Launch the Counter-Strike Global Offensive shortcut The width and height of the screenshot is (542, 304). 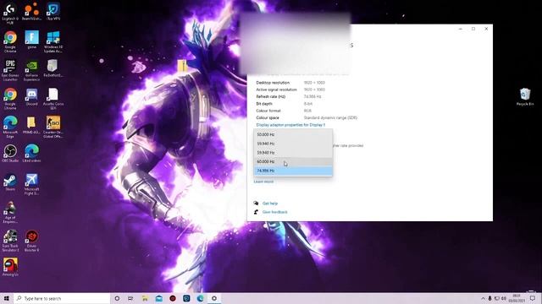point(53,127)
